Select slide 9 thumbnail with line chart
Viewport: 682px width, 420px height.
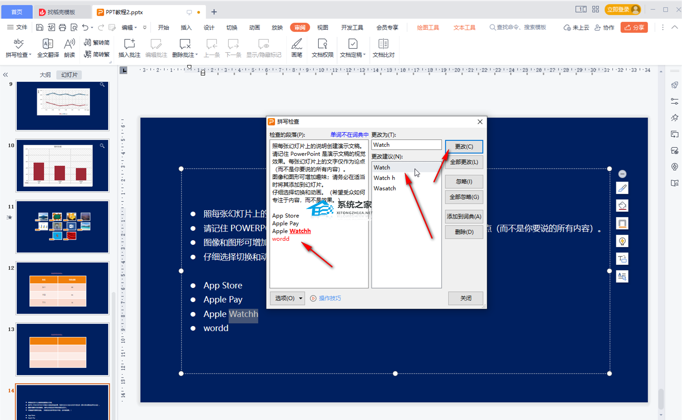[62, 106]
